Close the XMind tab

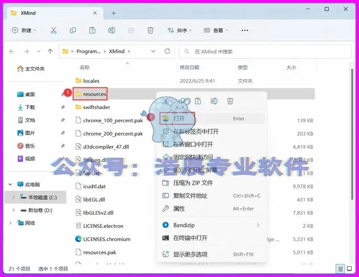click(x=95, y=13)
